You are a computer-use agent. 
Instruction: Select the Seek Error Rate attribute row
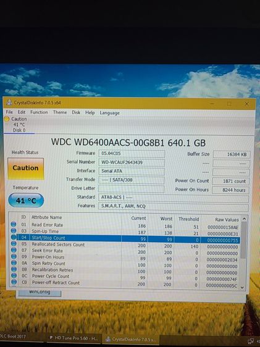pyautogui.click(x=125, y=252)
